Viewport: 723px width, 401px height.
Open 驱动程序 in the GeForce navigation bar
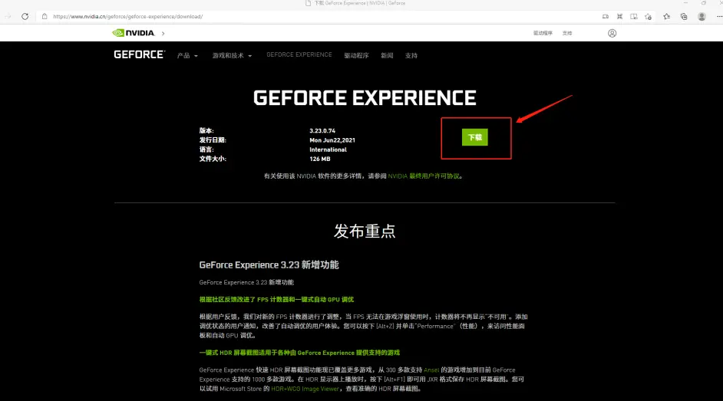[356, 55]
